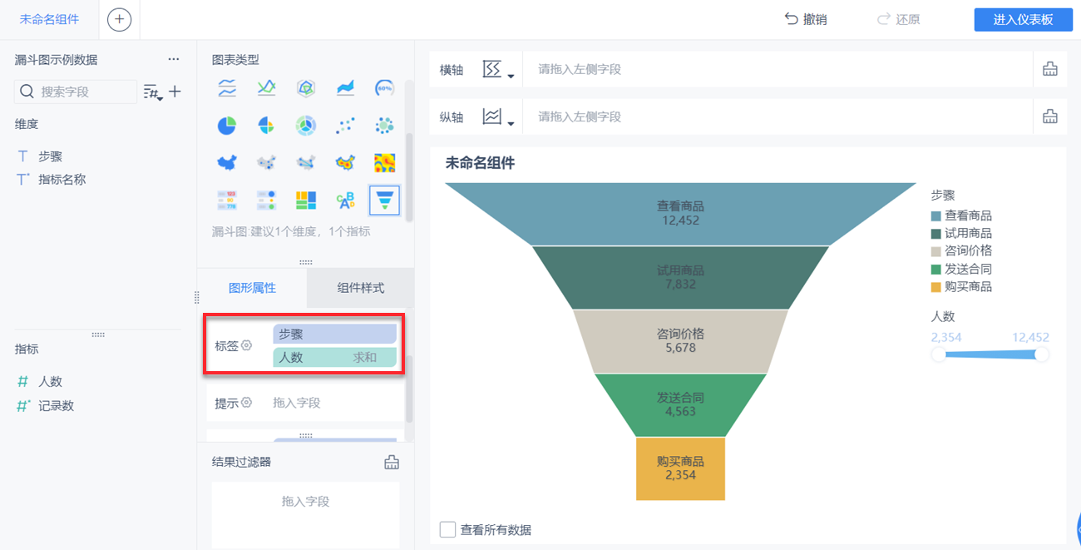The image size is (1081, 550).
Task: Click the 咨询价格 funnel segment
Action: pyautogui.click(x=680, y=341)
